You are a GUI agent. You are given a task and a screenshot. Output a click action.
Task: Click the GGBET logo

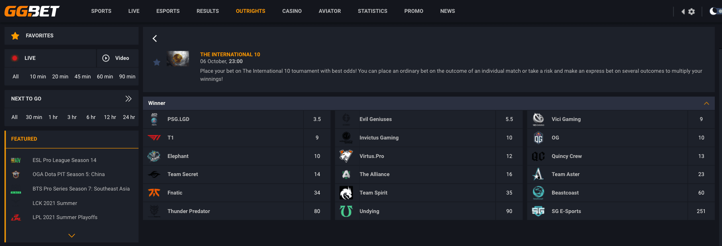click(x=32, y=11)
